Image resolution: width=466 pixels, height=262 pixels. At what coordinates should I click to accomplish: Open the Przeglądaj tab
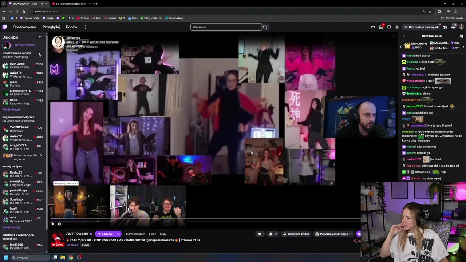[x=51, y=27]
